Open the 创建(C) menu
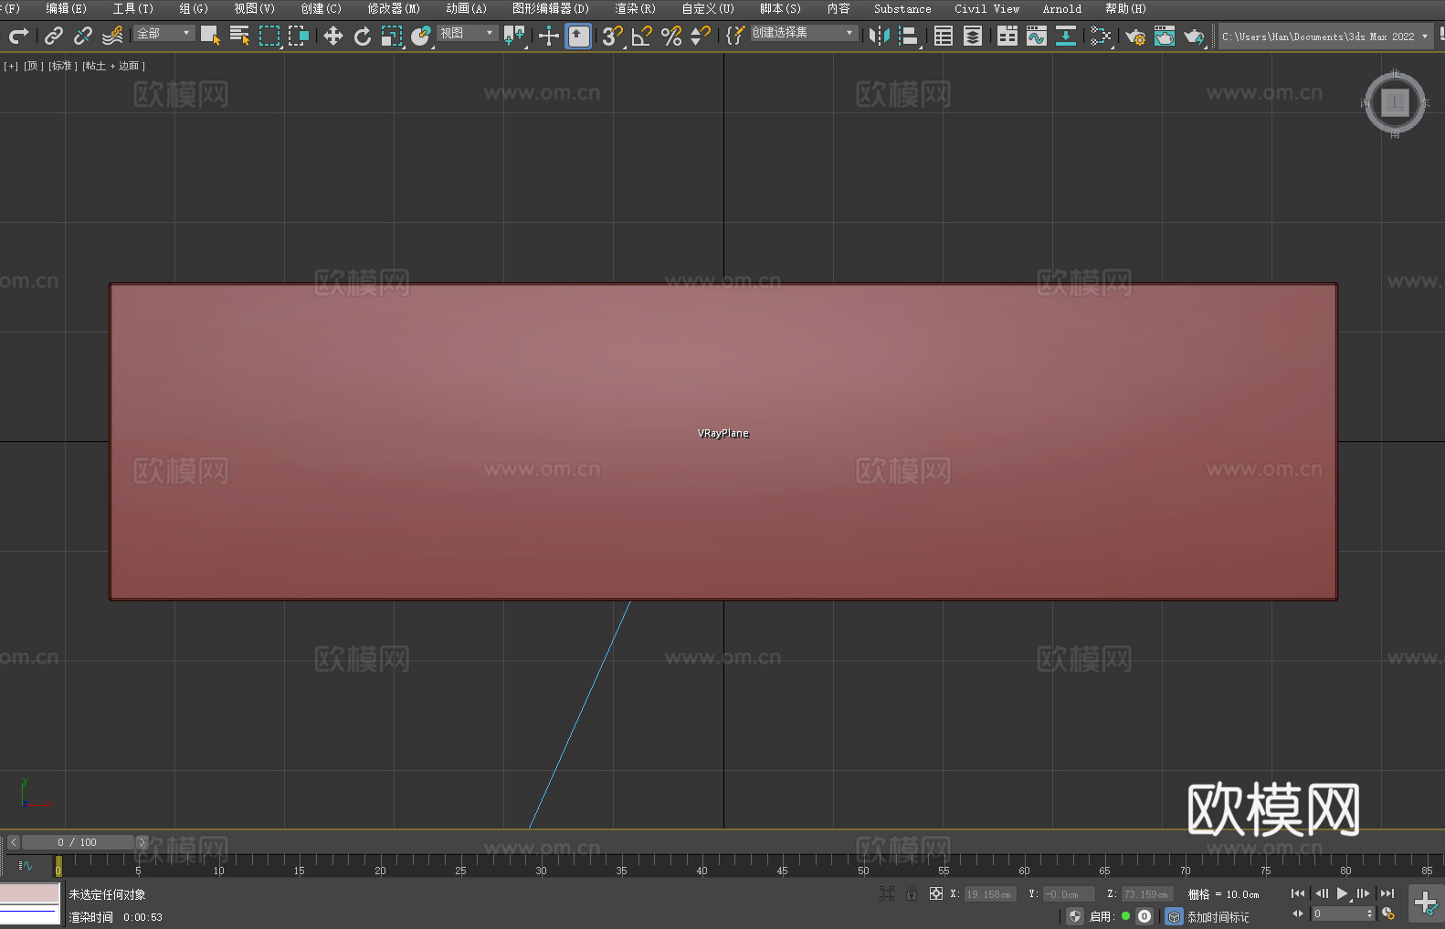 click(x=321, y=8)
